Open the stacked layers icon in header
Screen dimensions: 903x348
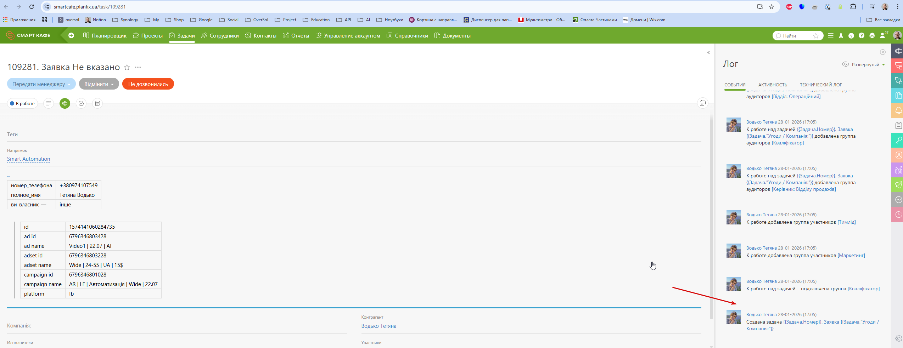click(x=872, y=36)
